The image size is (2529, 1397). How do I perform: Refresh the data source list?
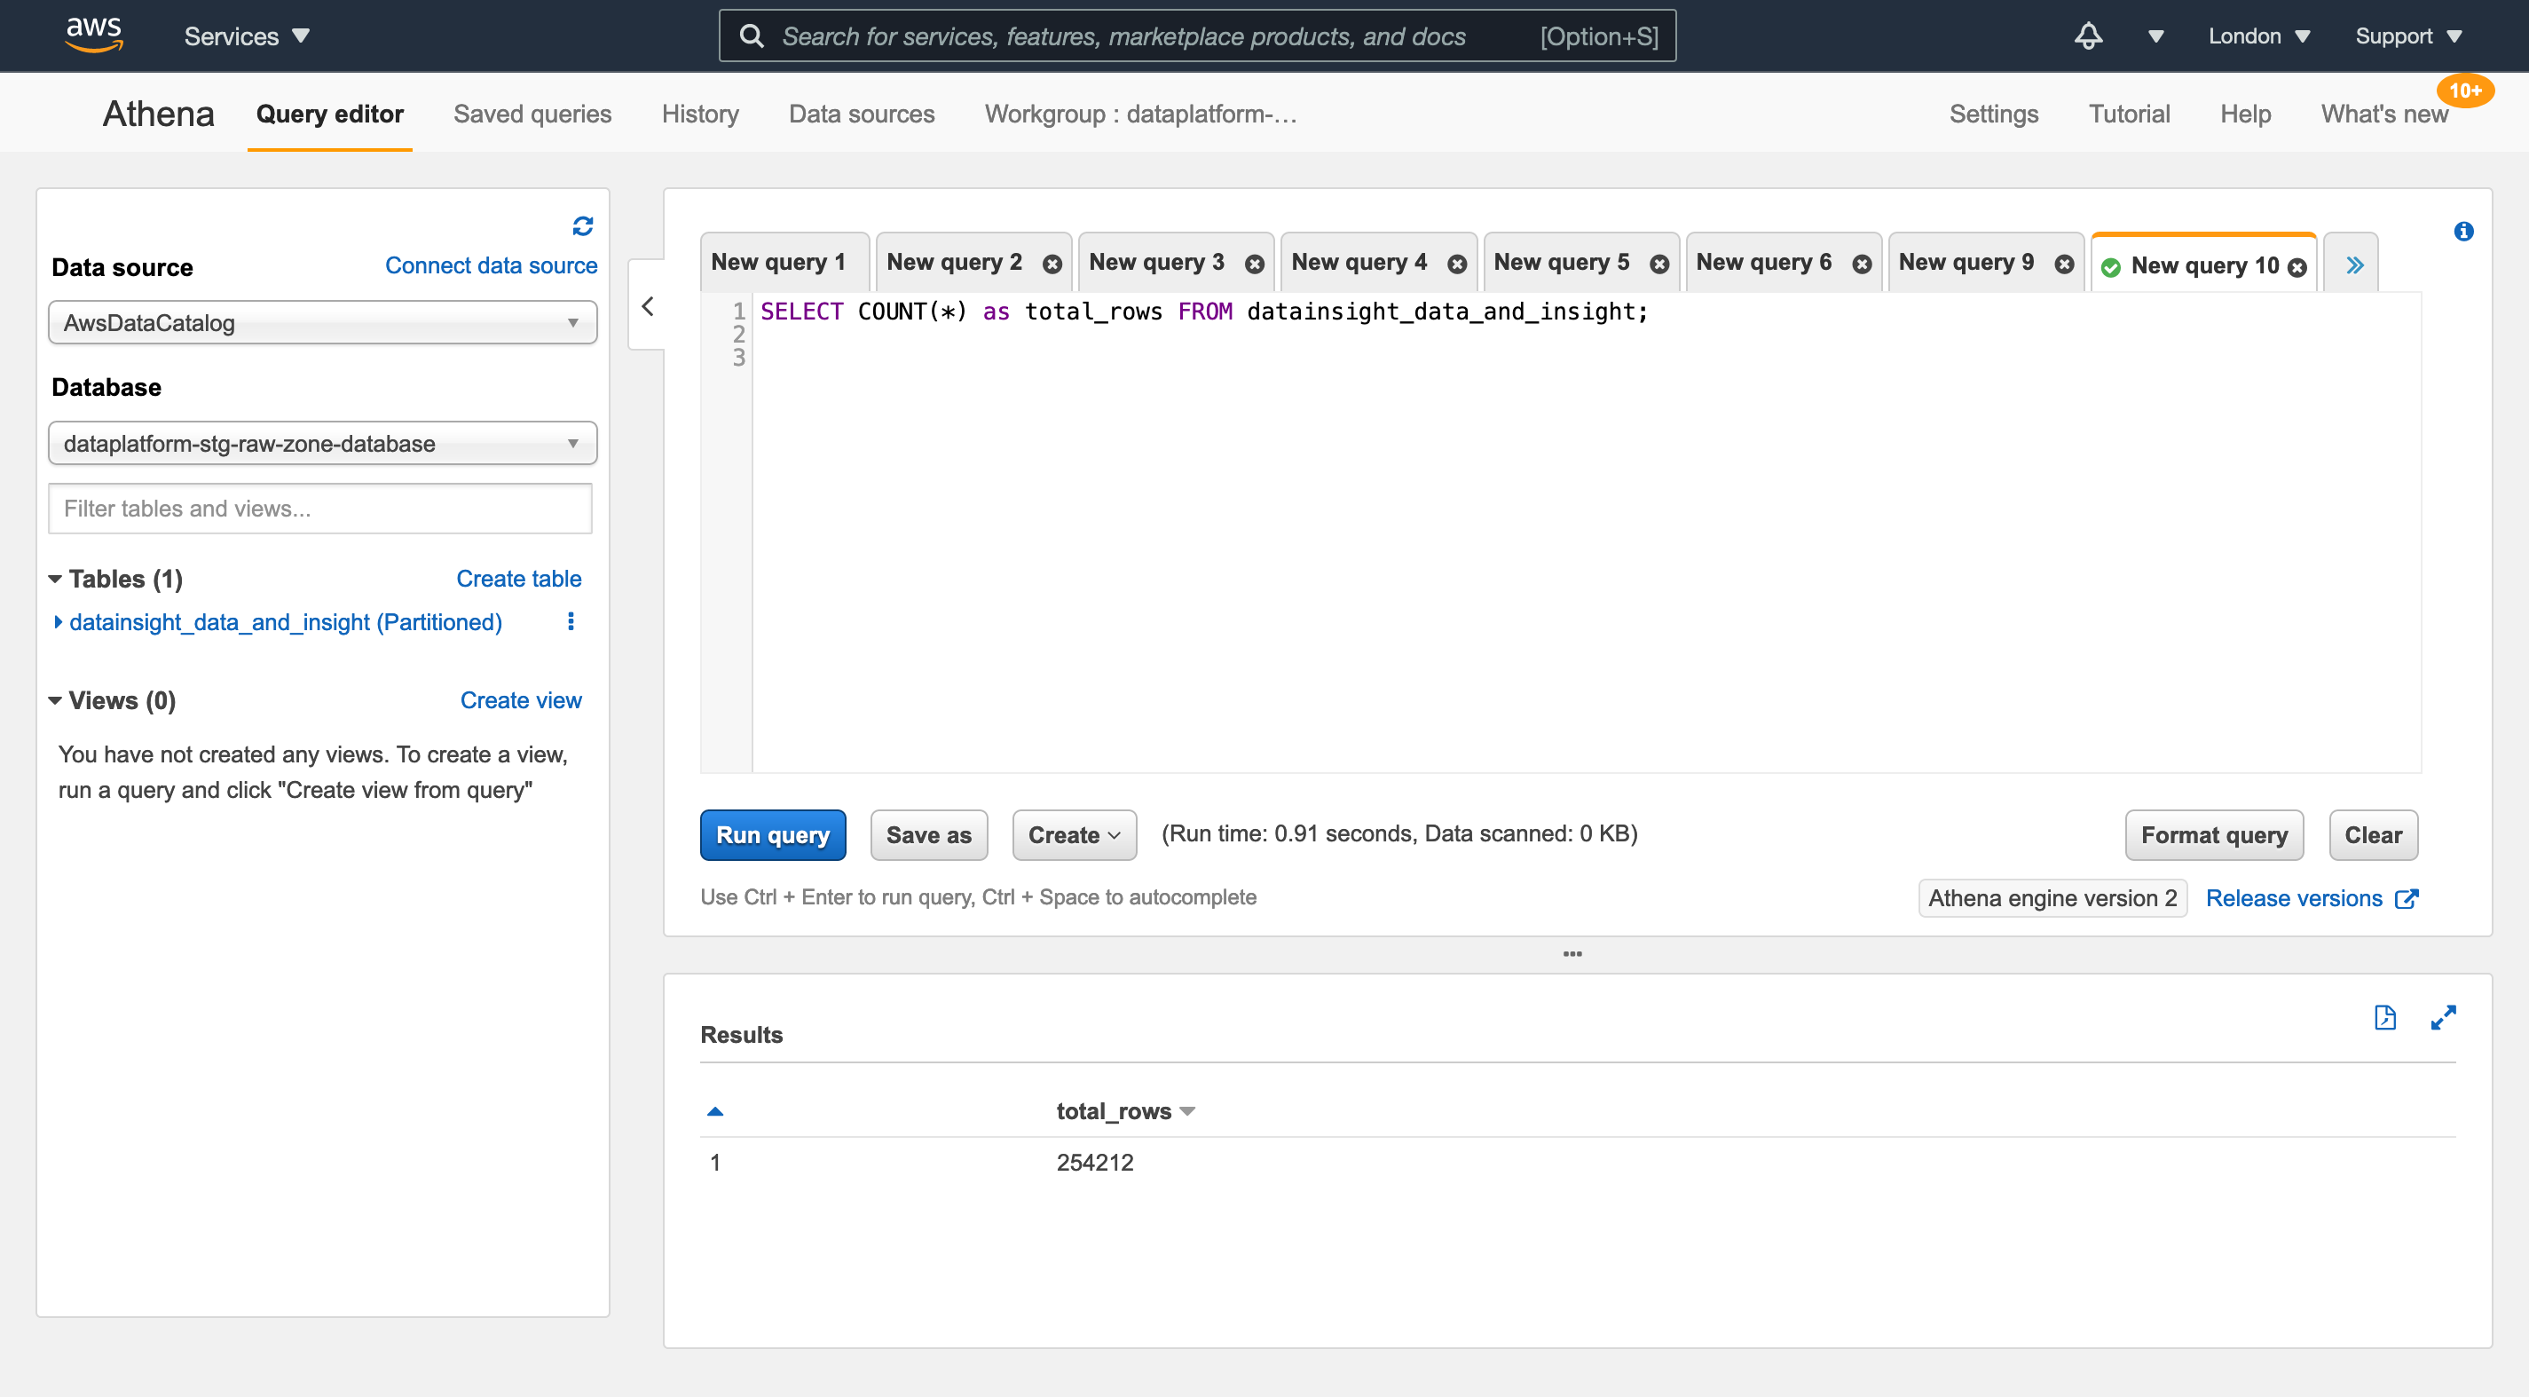click(582, 225)
